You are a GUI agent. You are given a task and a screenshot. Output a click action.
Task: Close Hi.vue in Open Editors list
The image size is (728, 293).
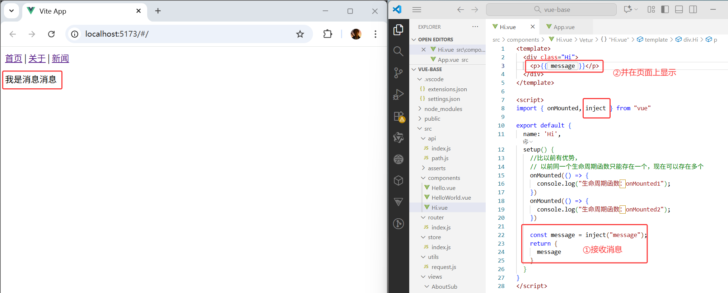pyautogui.click(x=424, y=50)
